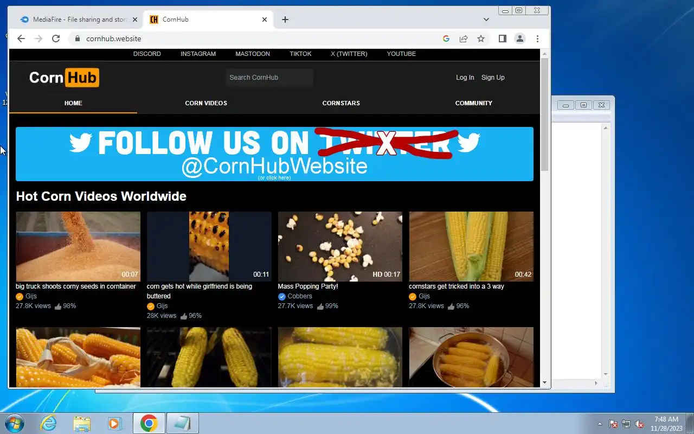The width and height of the screenshot is (694, 434).
Task: Click the Log In link
Action: 465,78
